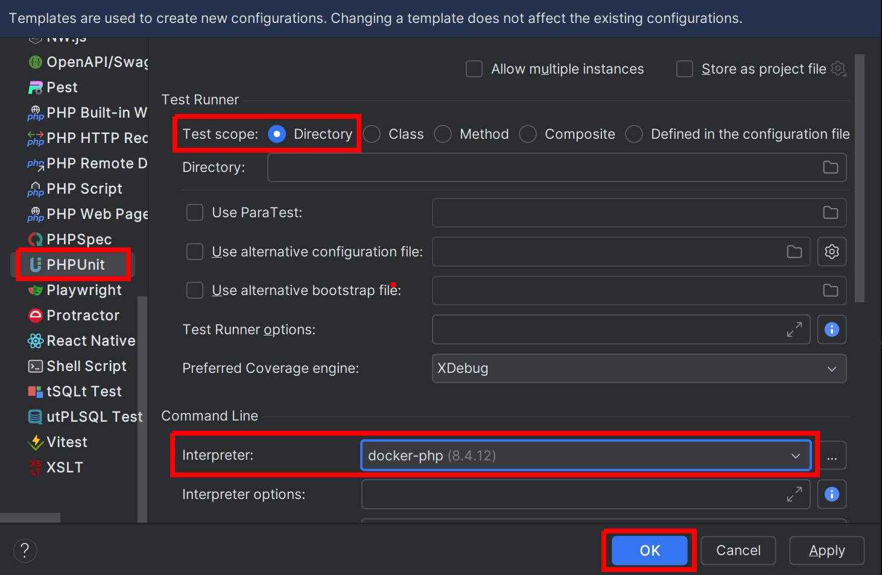Click the info icon for Test Runner options

click(x=831, y=329)
